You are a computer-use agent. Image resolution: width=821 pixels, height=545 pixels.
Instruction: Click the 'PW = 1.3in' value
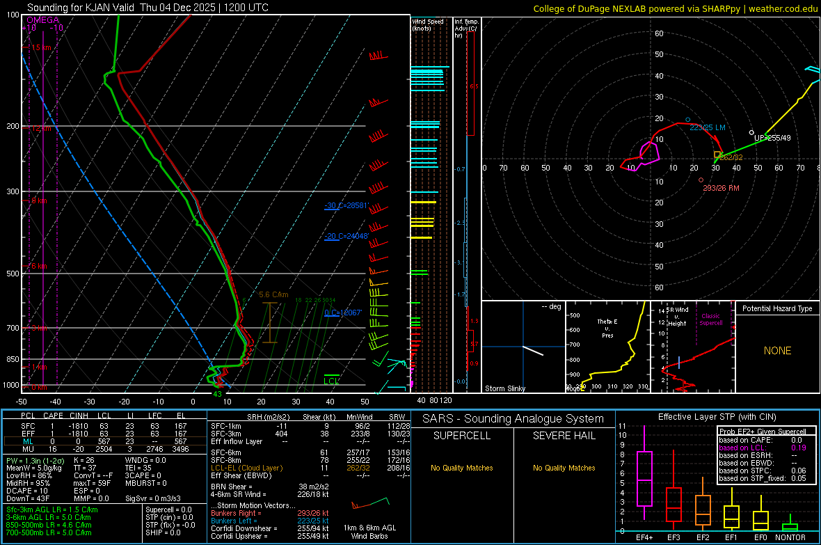(x=35, y=461)
